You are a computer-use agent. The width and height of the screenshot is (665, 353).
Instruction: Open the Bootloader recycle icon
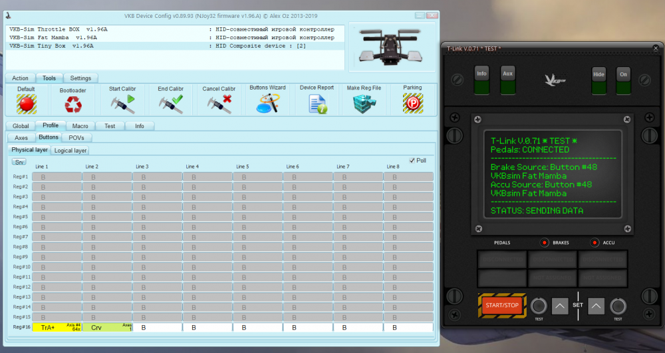pos(73,105)
